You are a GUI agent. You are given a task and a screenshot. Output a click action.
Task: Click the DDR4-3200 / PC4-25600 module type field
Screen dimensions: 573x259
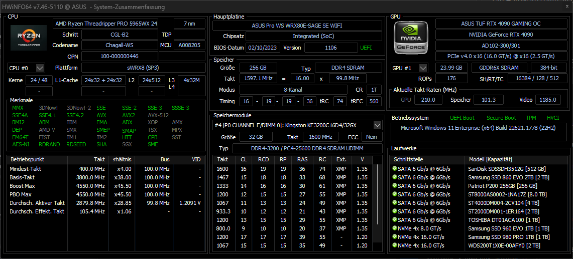click(x=307, y=148)
